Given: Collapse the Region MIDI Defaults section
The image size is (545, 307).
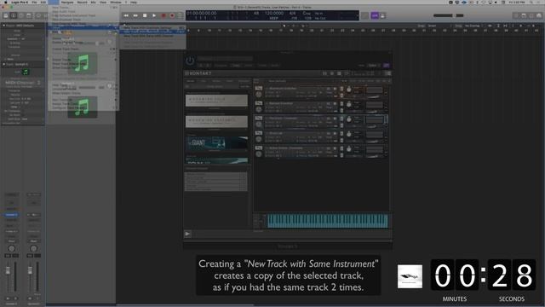Looking at the screenshot, I should [x=4, y=26].
